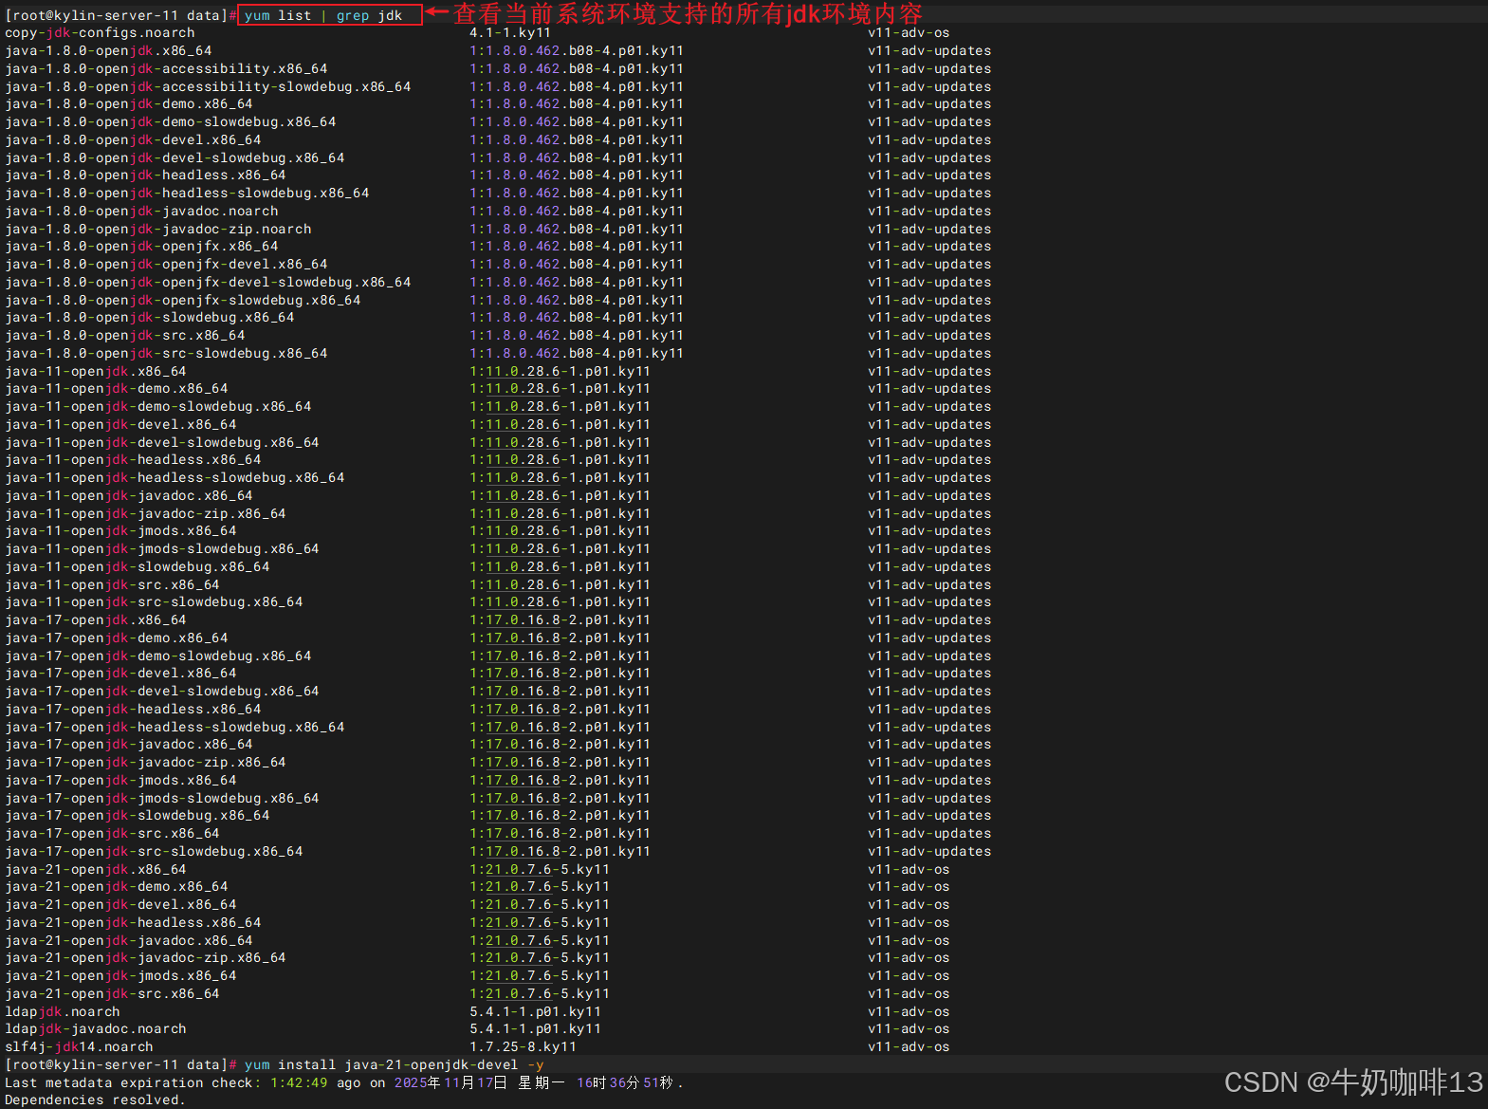This screenshot has width=1488, height=1109.
Task: Click java-21-openjdk-demo.x86_64 package name
Action: [x=117, y=886]
